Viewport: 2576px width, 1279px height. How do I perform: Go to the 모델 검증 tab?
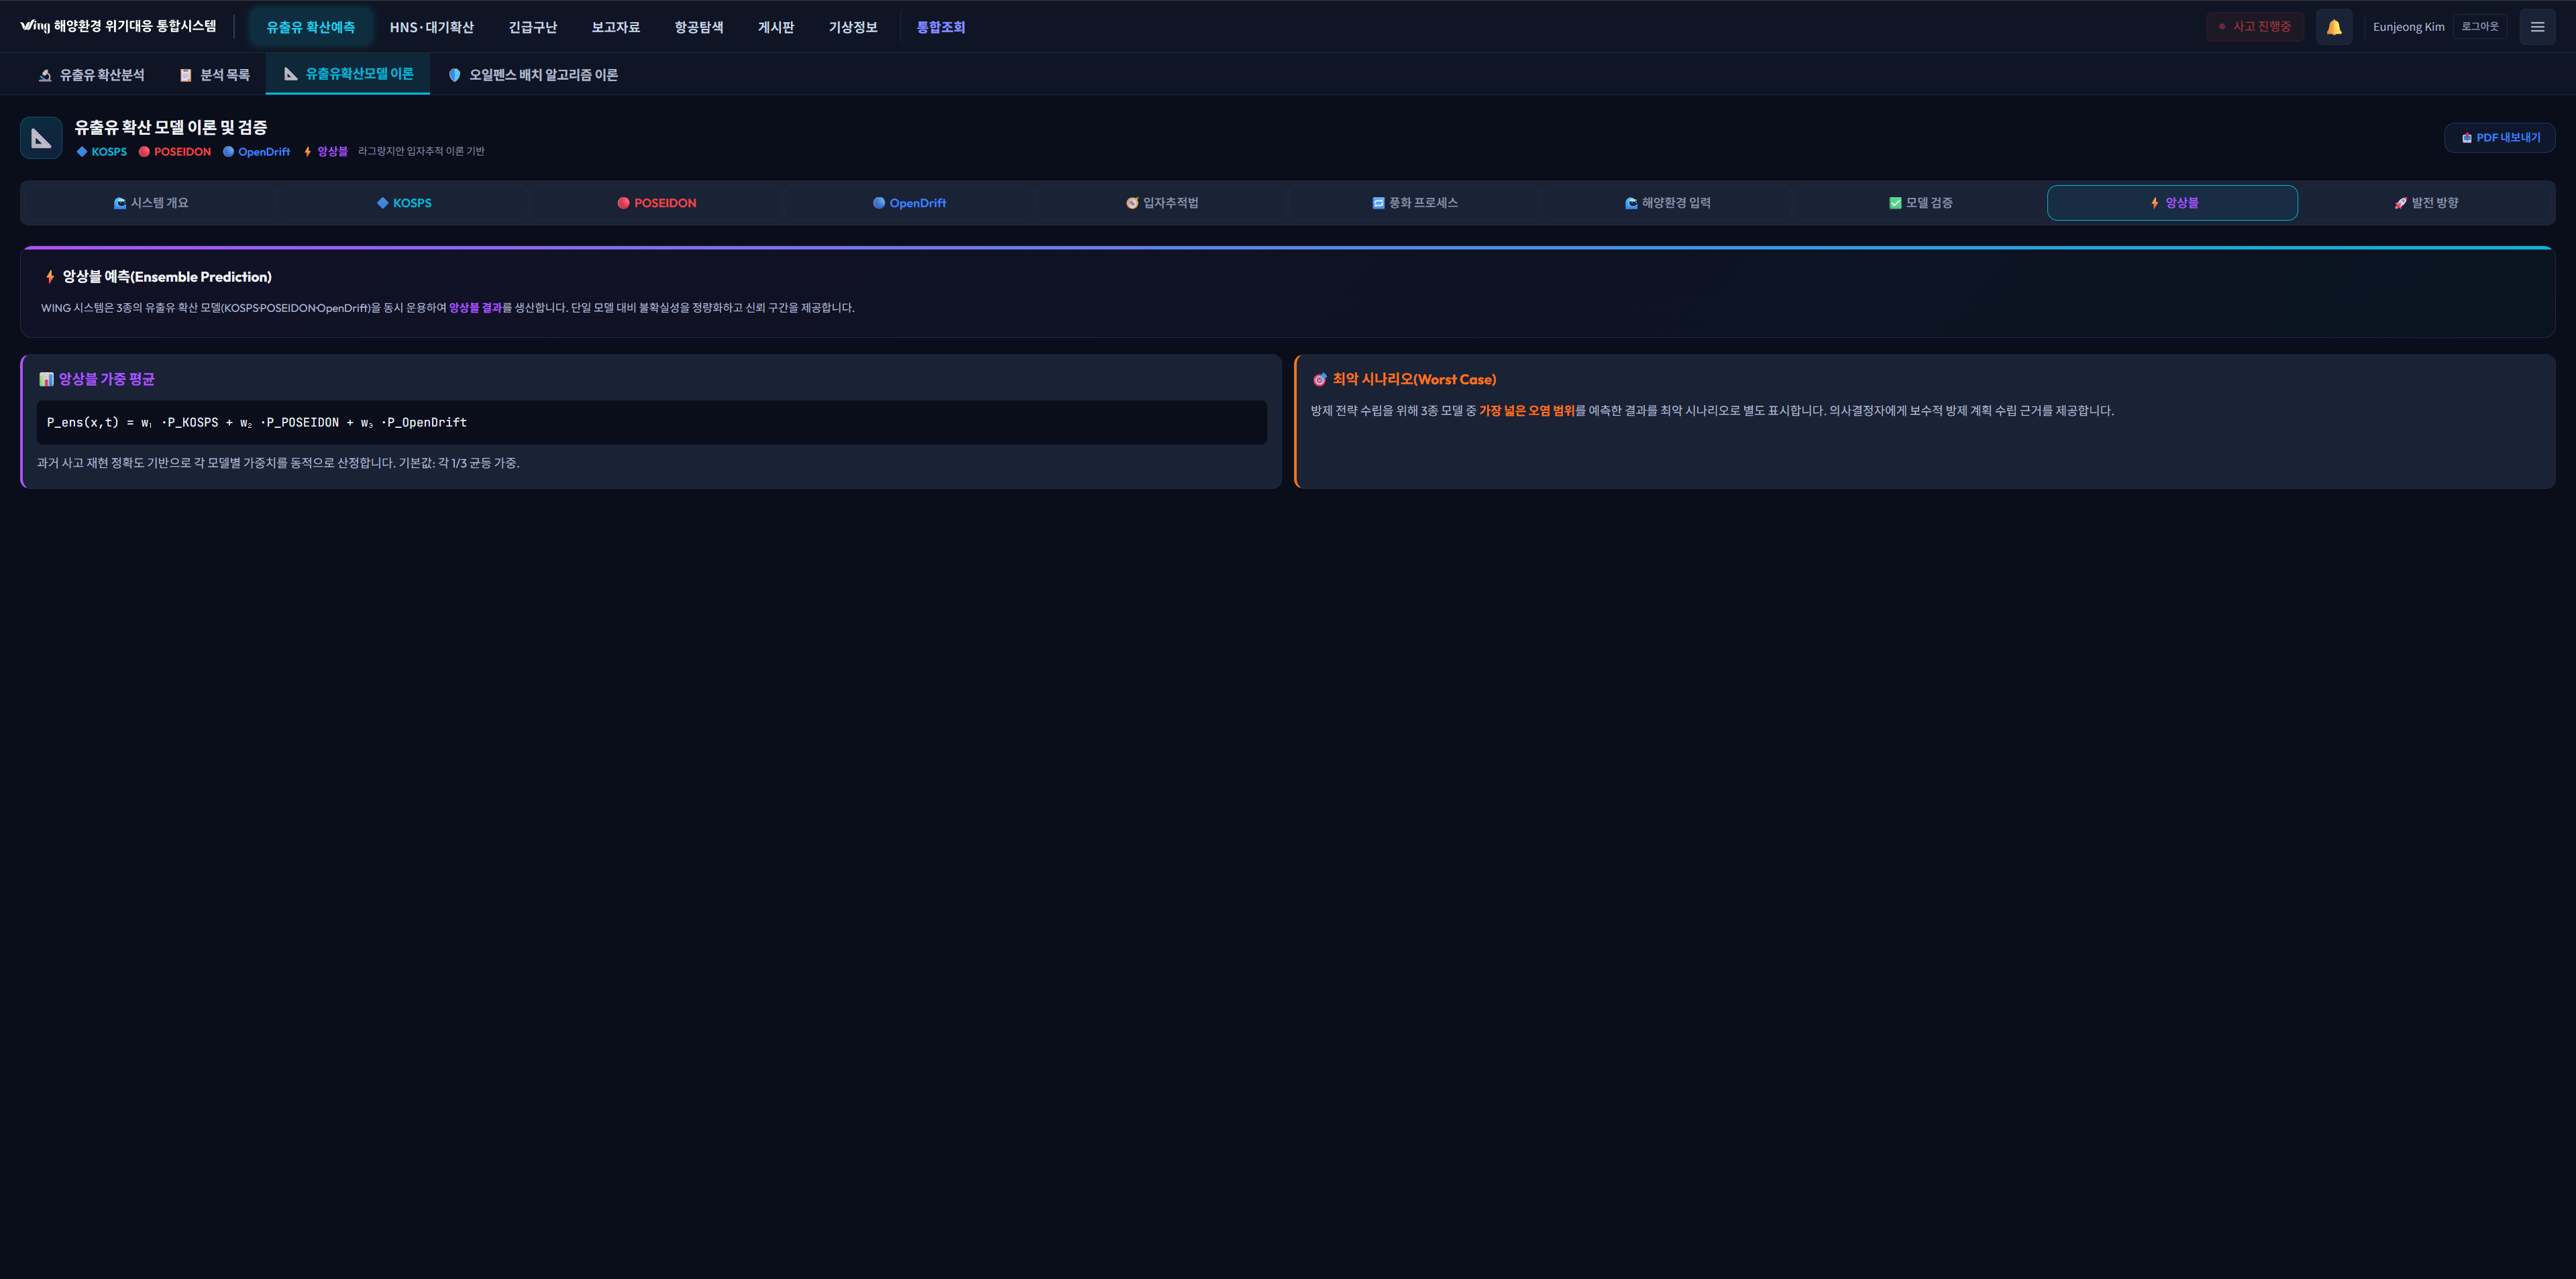tap(1919, 203)
